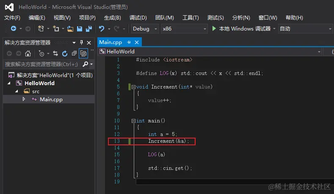The image size is (334, 194).
Task: Click the Add New Item toolbar icon
Action: coord(56,28)
